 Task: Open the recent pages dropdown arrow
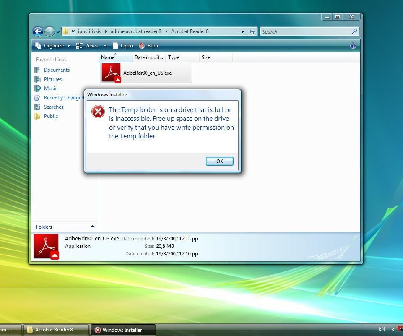pos(58,32)
